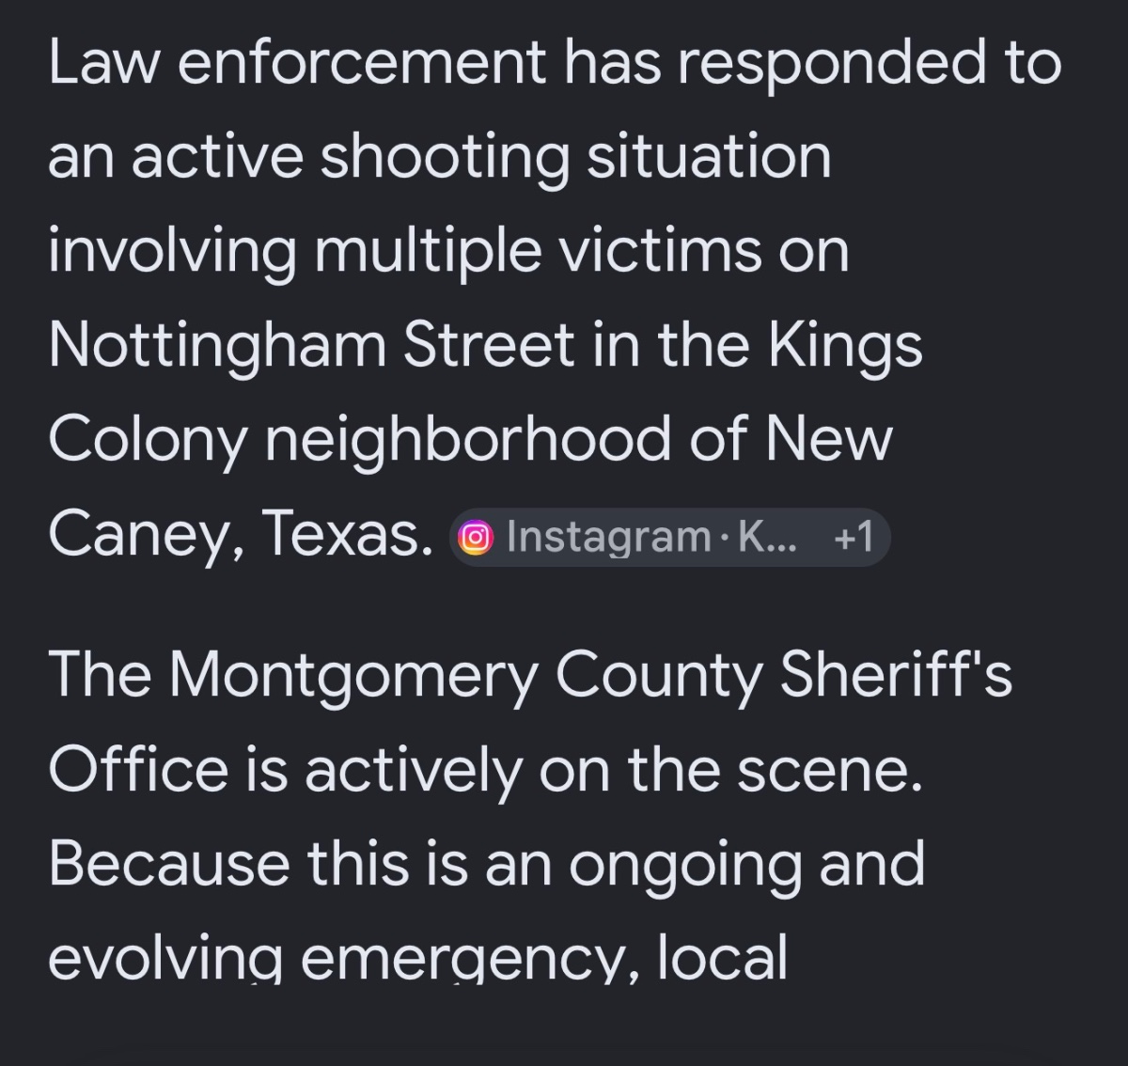Click the "Kings" word ending the fourth line

point(845,346)
